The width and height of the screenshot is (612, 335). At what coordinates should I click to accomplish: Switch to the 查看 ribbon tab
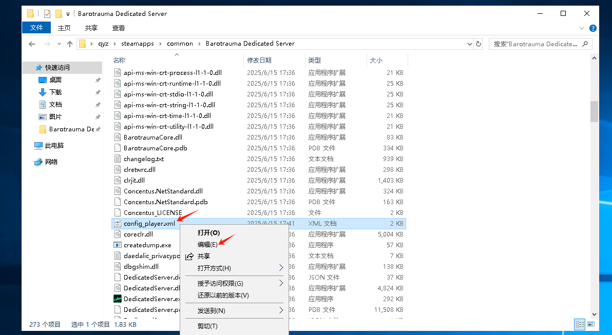pyautogui.click(x=118, y=28)
